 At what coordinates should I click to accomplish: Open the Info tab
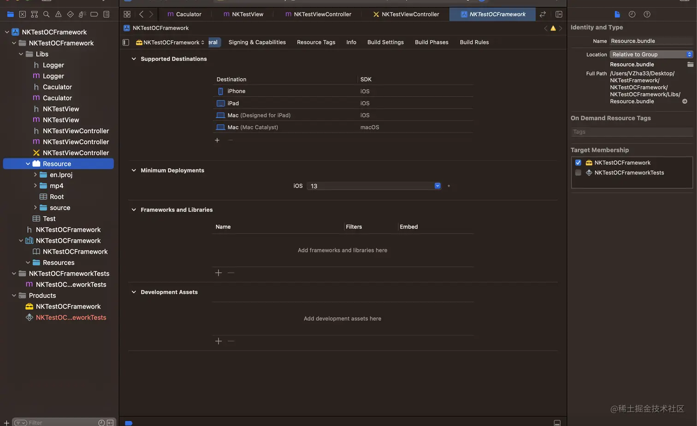[x=351, y=42]
